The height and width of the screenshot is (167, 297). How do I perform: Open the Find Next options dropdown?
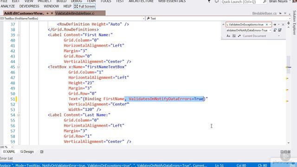coord(278,25)
